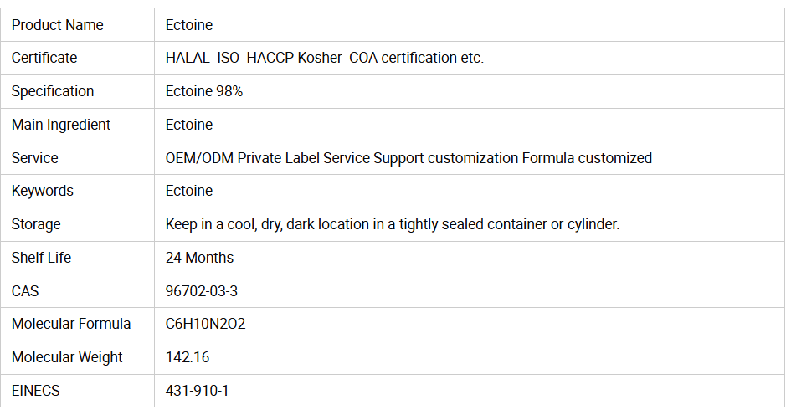This screenshot has height=410, width=786.
Task: Click the Service row label
Action: point(34,158)
